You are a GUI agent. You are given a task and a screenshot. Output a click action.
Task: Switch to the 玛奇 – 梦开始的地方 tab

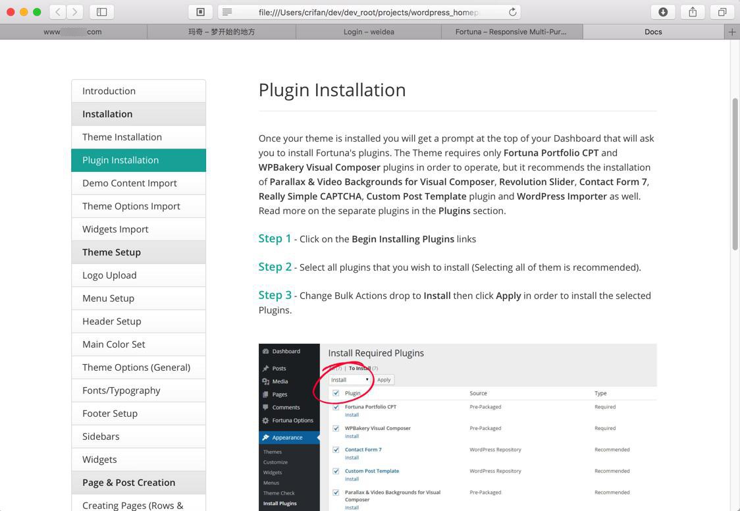(221, 32)
